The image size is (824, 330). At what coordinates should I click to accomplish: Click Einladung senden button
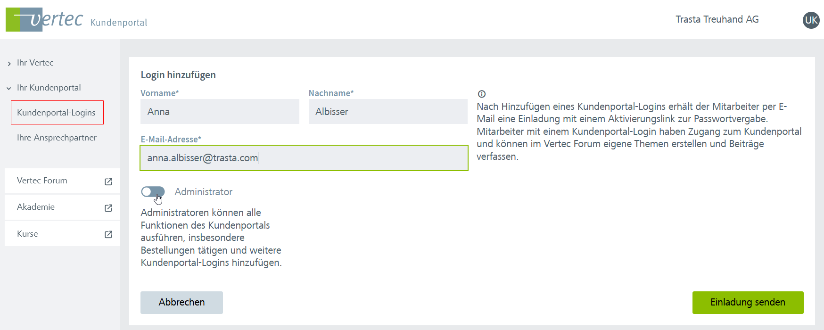[x=748, y=302]
